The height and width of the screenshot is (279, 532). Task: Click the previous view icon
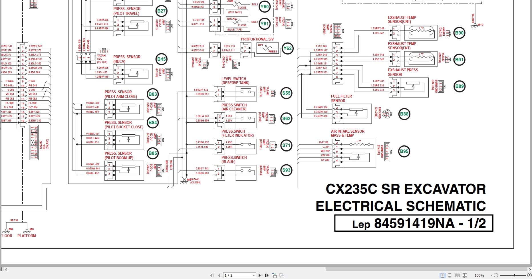coord(274,275)
